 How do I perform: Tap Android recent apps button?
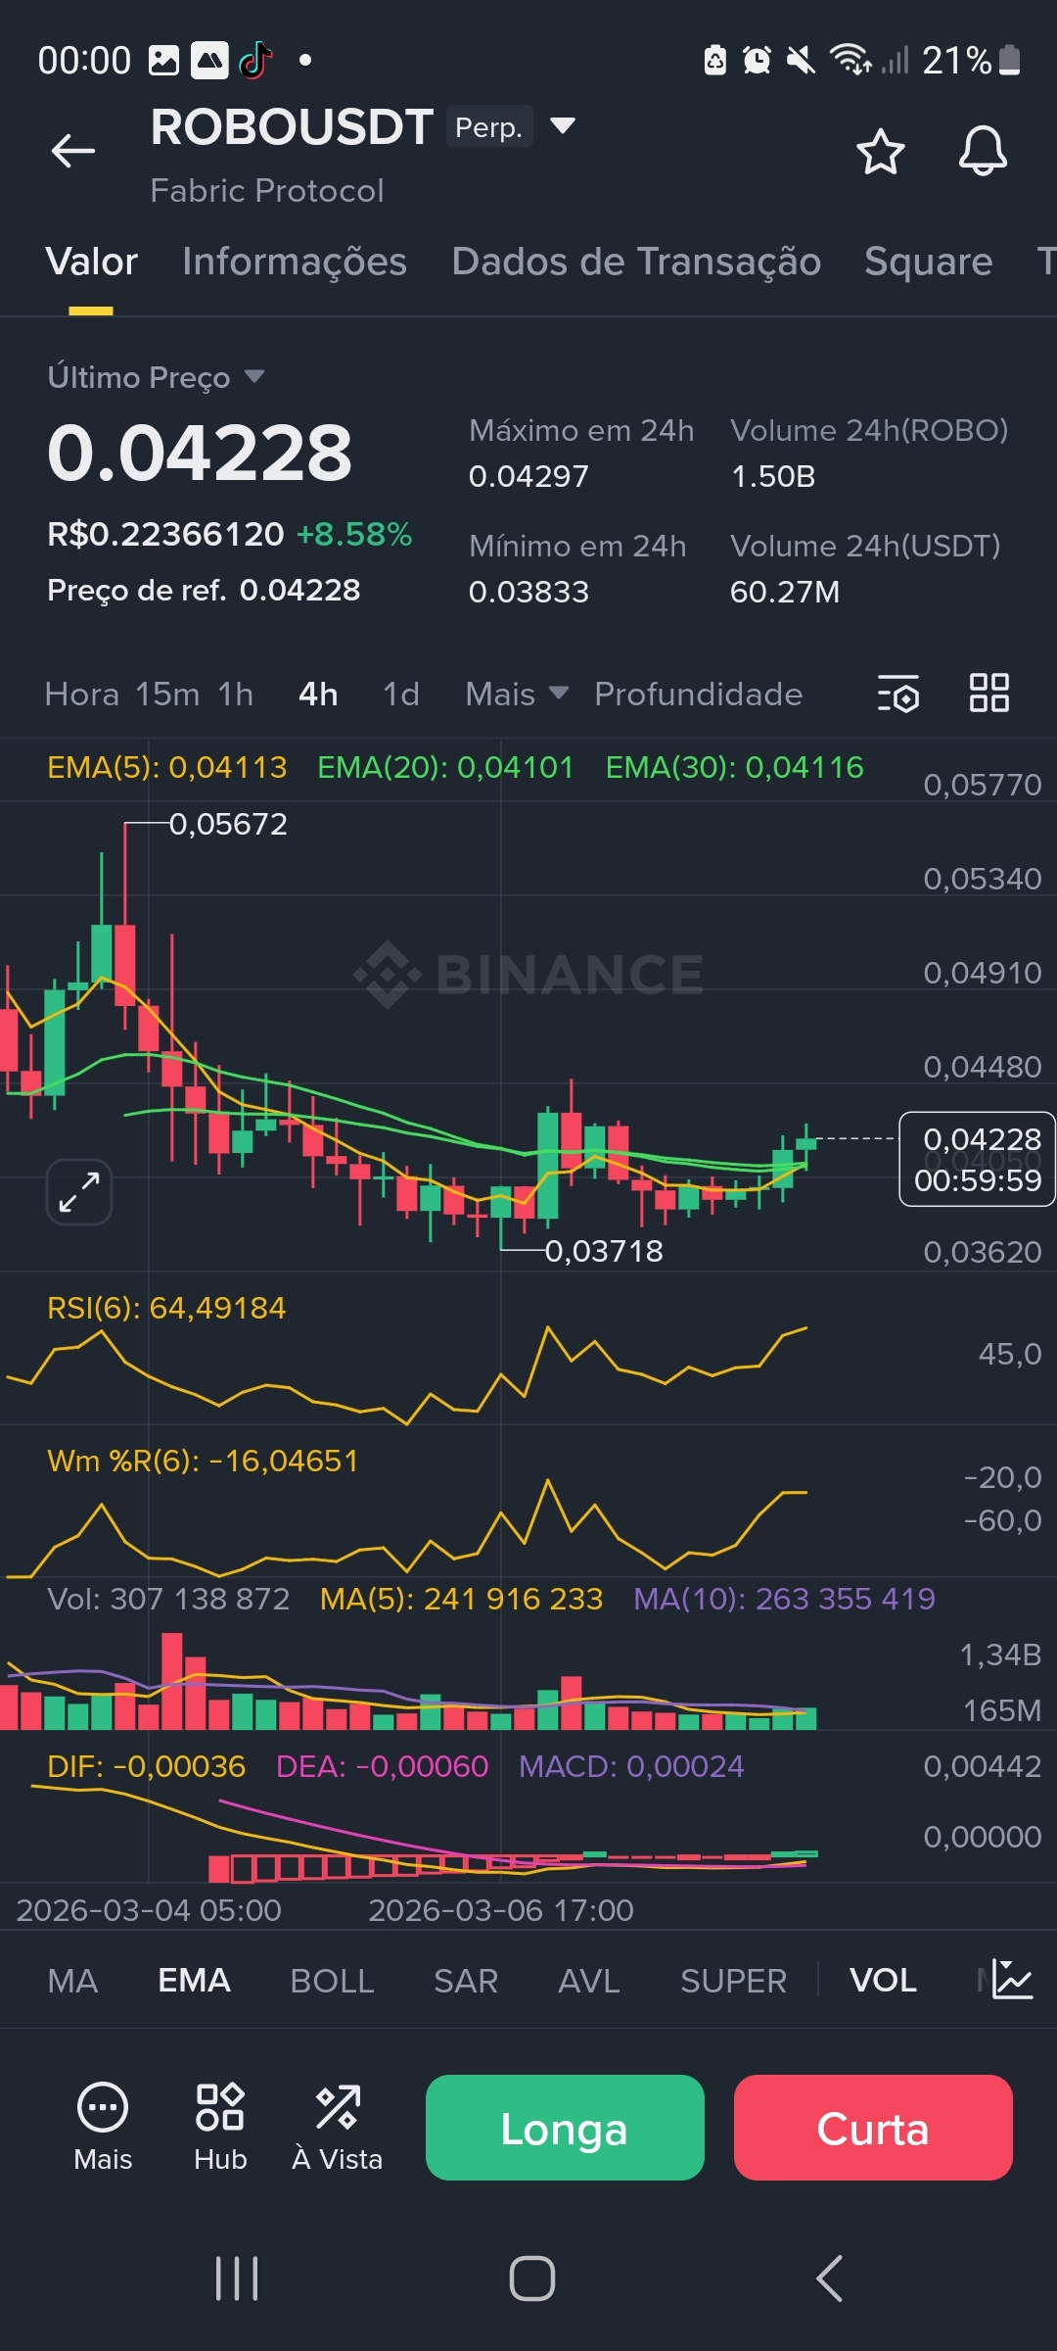[x=237, y=2278]
